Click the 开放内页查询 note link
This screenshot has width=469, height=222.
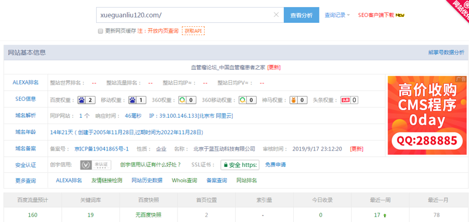[163, 31]
